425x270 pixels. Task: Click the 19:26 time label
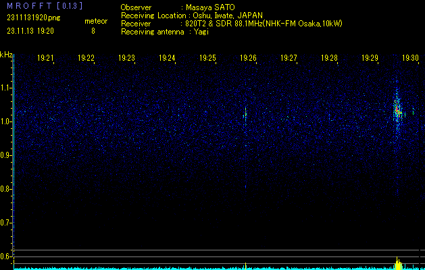[249, 58]
